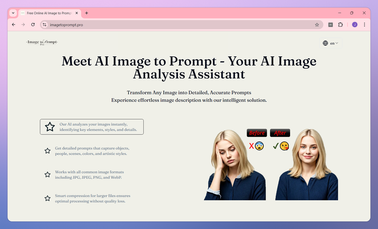Click the profile avatar J in browser toolbar

point(355,24)
